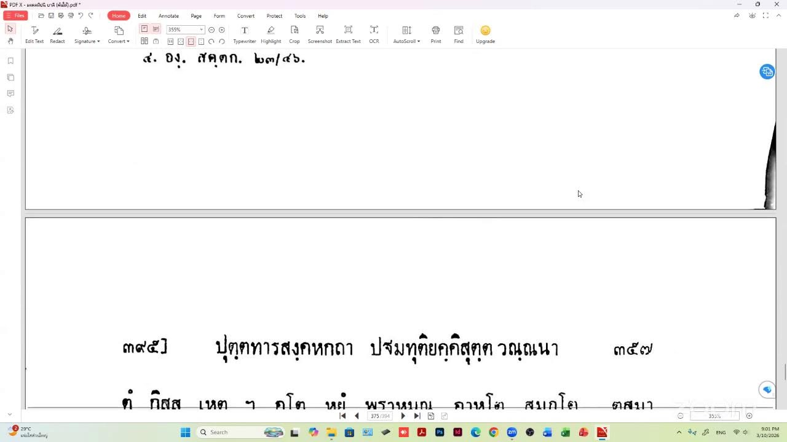Open the Protect tab
787x442 pixels.
pos(274,16)
